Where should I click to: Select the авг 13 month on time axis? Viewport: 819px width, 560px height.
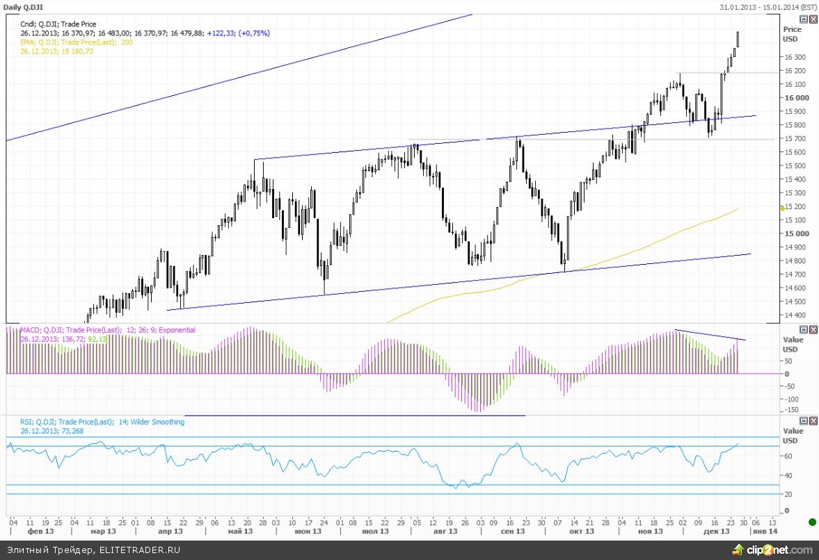(x=445, y=532)
